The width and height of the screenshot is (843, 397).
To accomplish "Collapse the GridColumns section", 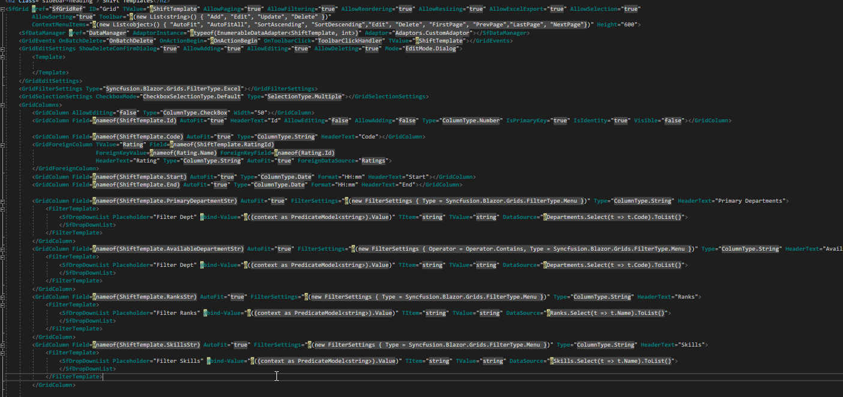I will 4,104.
